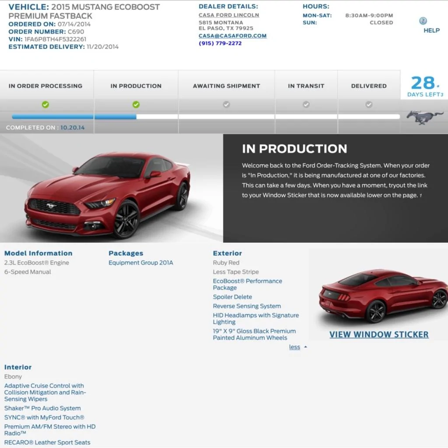This screenshot has width=448, height=448.
Task: Open Premium AM/FM Stereo with HD Radio option
Action: tap(50, 430)
